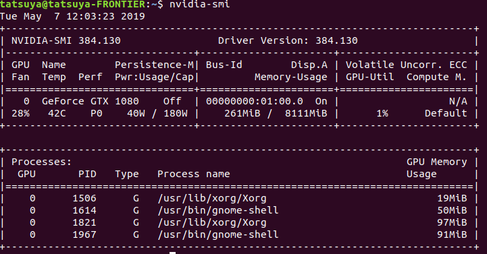Click the compute mode "Default"

(x=446, y=113)
